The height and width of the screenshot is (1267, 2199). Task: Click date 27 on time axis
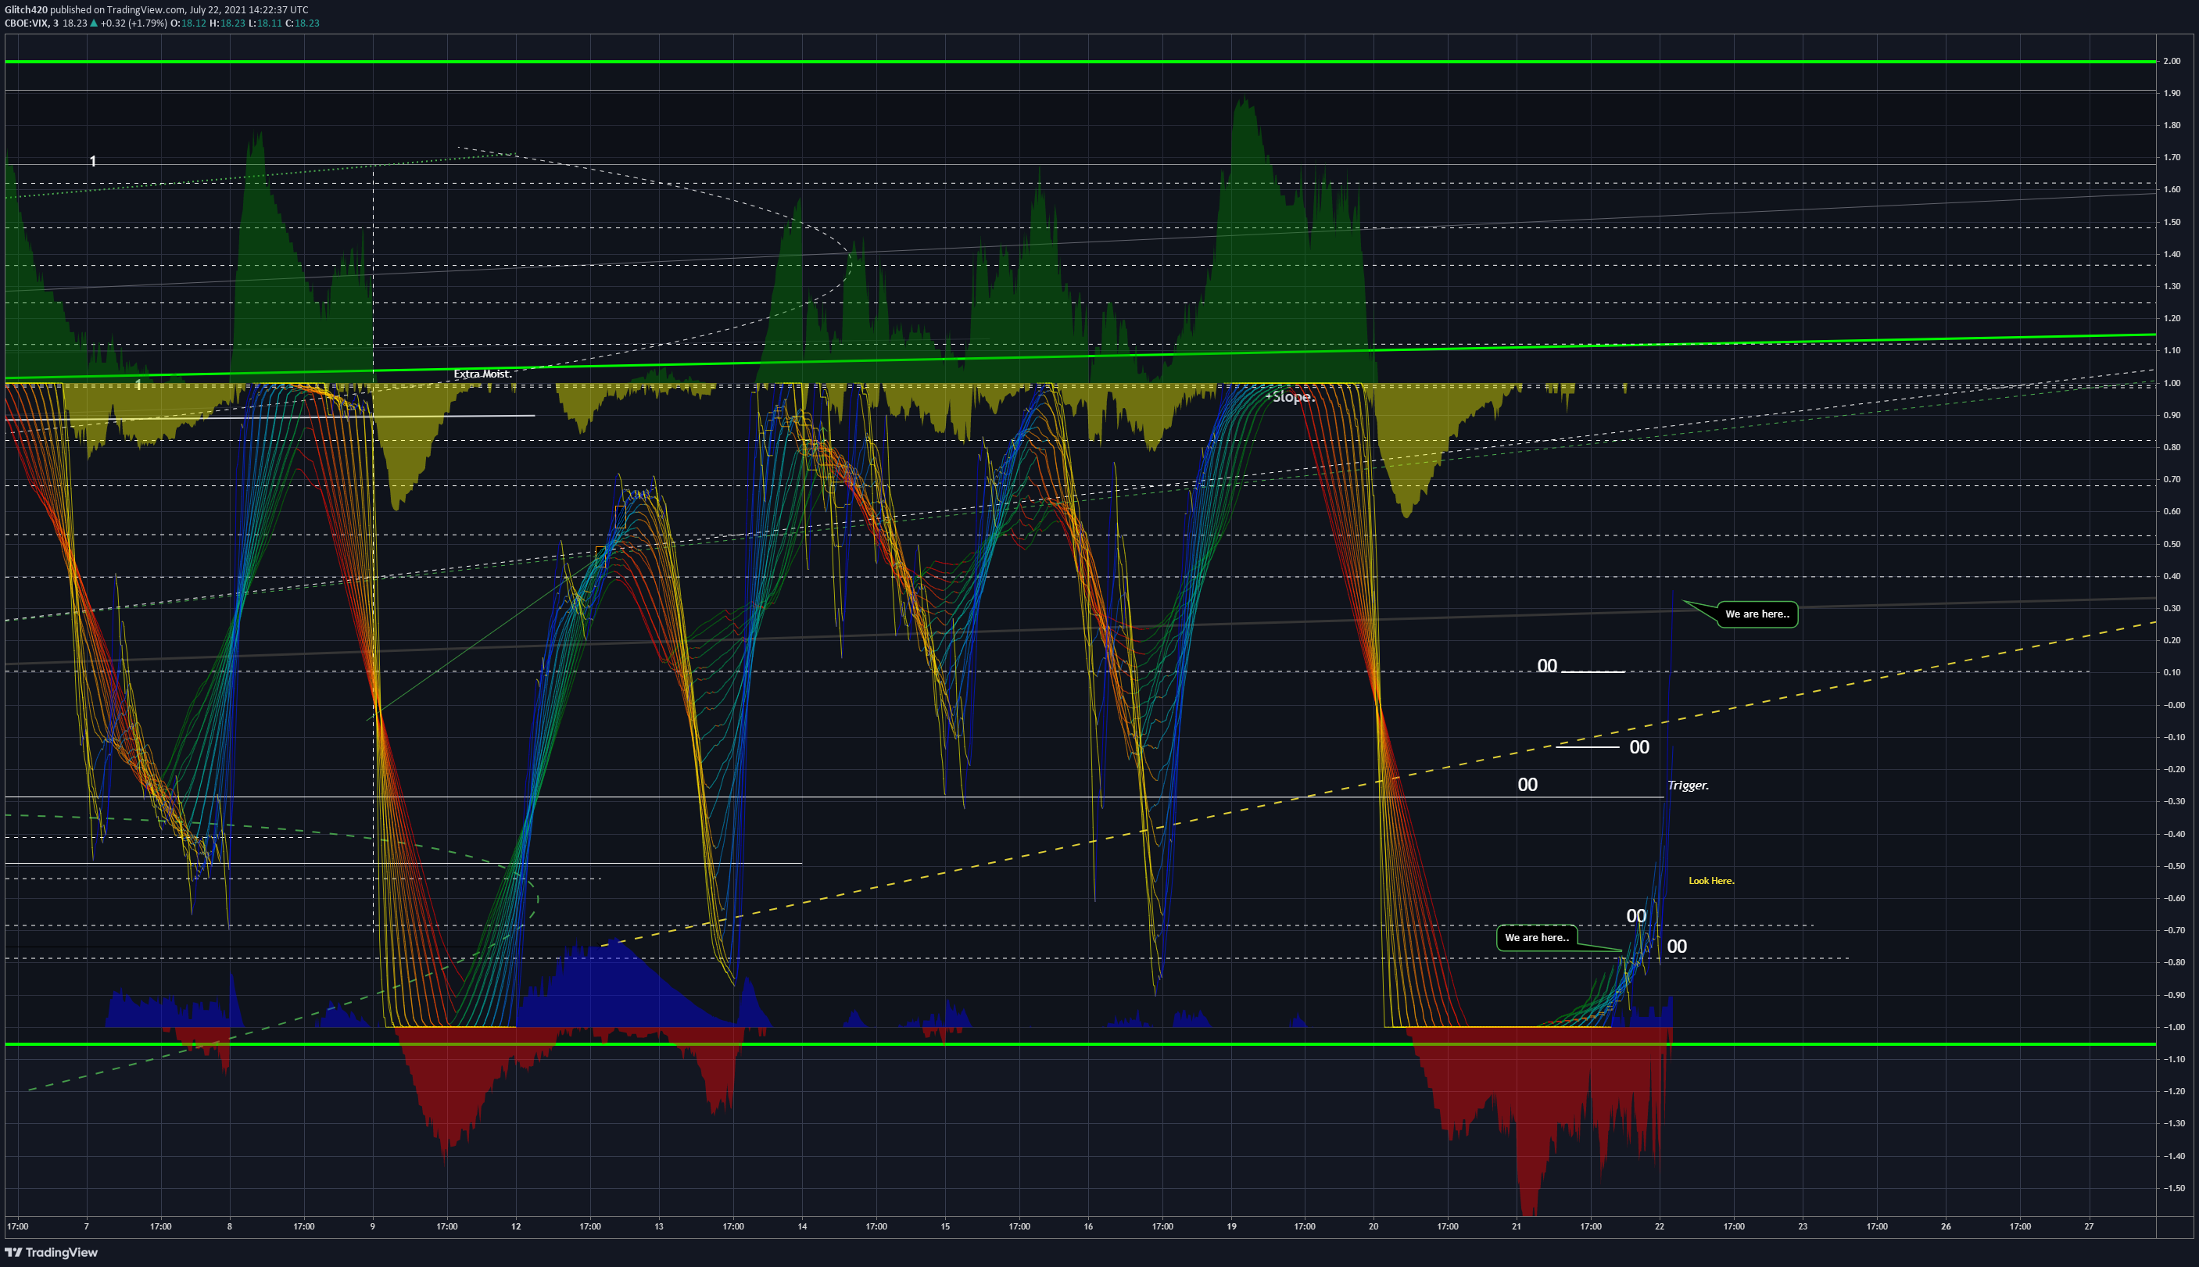2089,1226
